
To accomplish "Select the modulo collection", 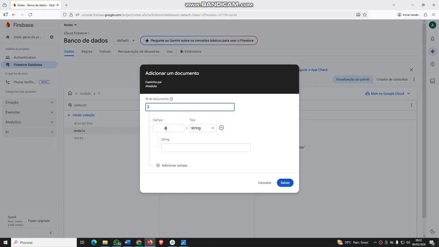I will (80, 131).
